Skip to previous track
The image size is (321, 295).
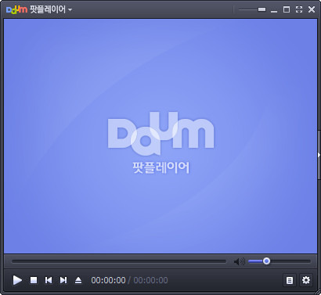pyautogui.click(x=49, y=280)
